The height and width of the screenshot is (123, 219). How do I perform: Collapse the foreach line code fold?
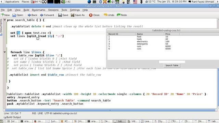pyautogui.click(x=4, y=52)
